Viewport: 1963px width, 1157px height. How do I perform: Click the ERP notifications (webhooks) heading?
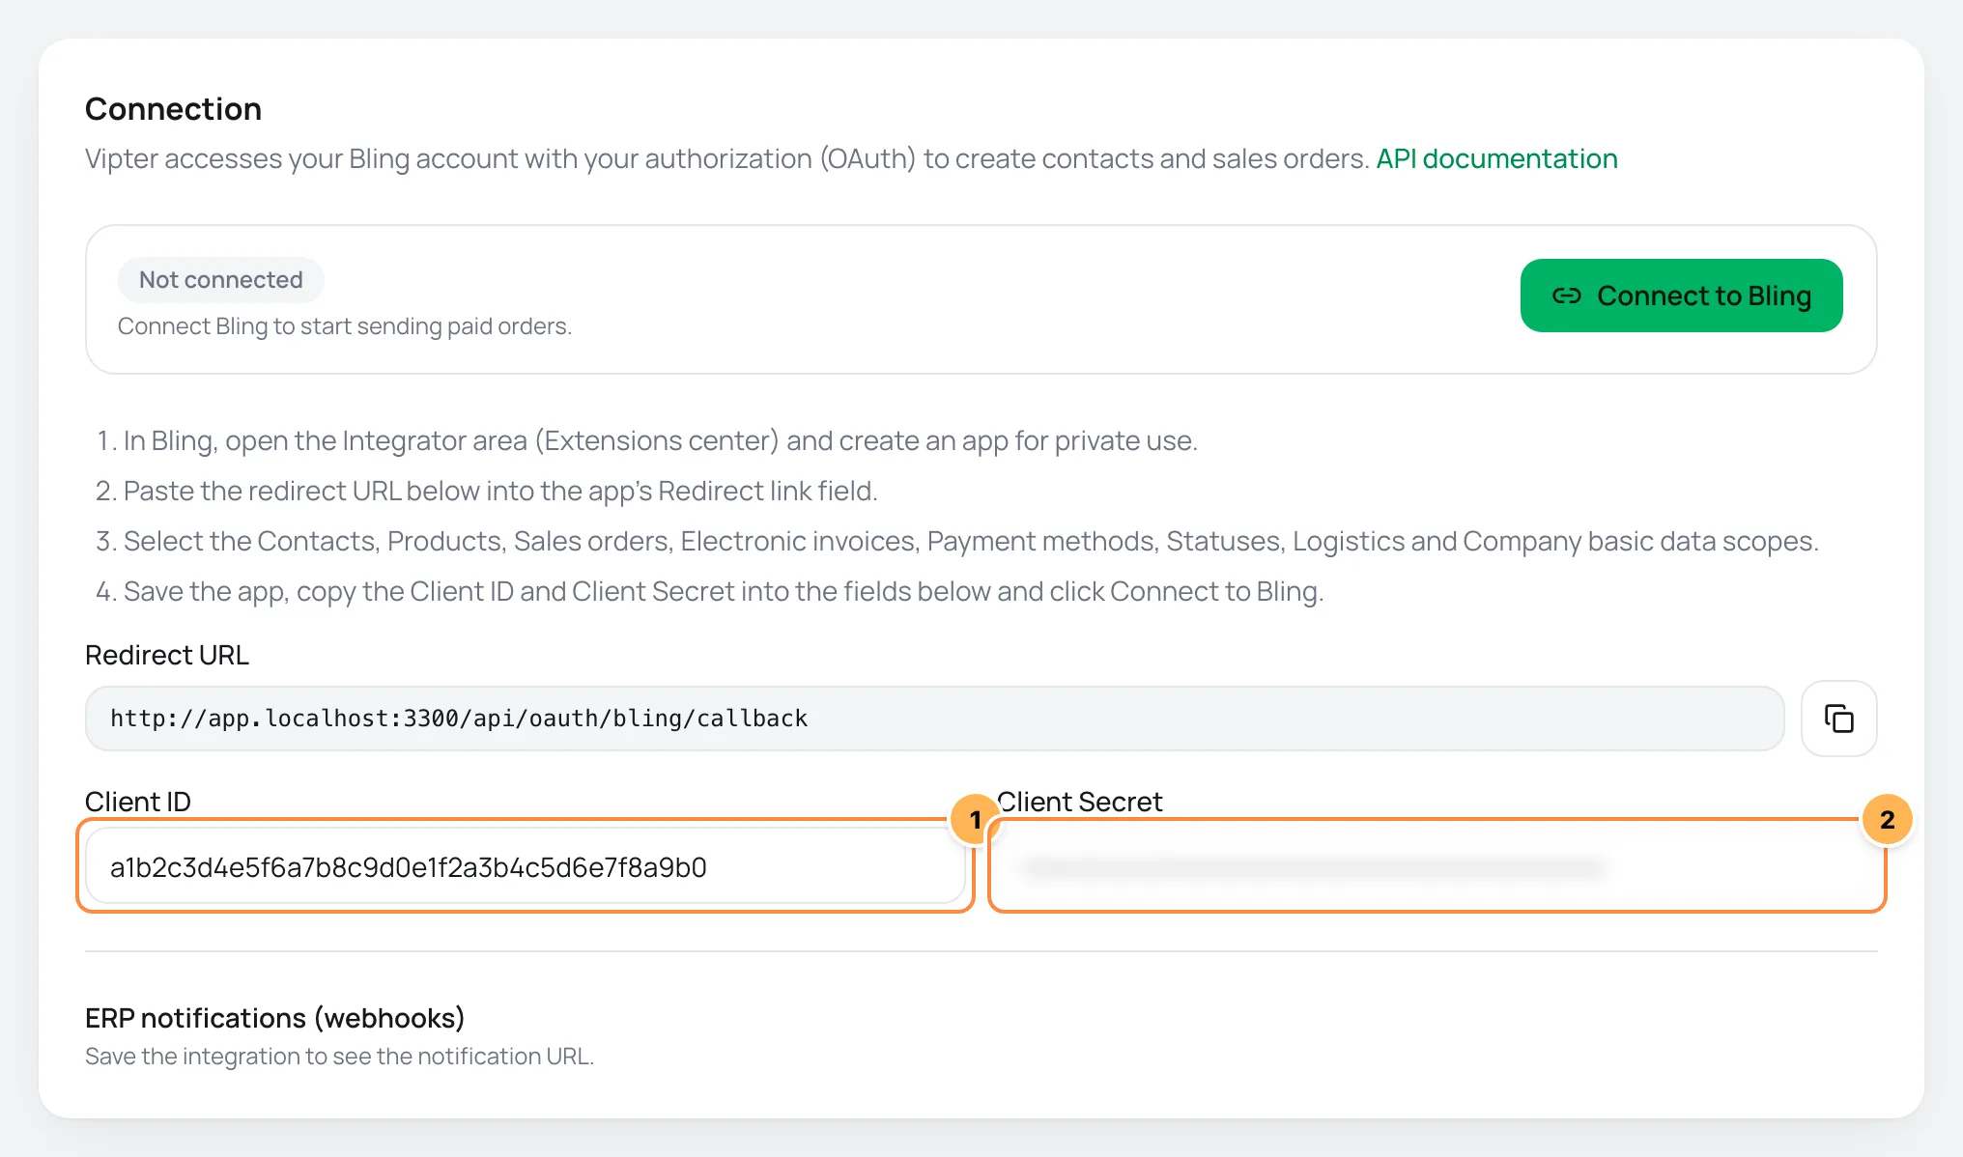tap(275, 1018)
